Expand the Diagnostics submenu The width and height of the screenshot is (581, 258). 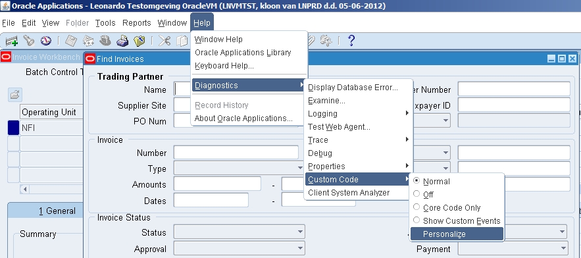coord(249,86)
